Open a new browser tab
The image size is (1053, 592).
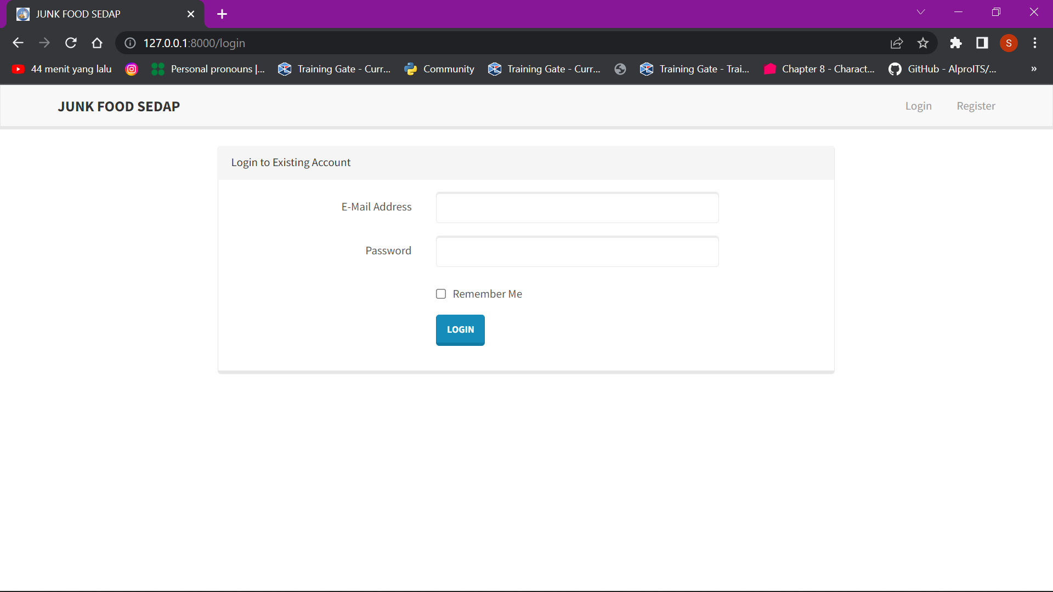click(222, 14)
